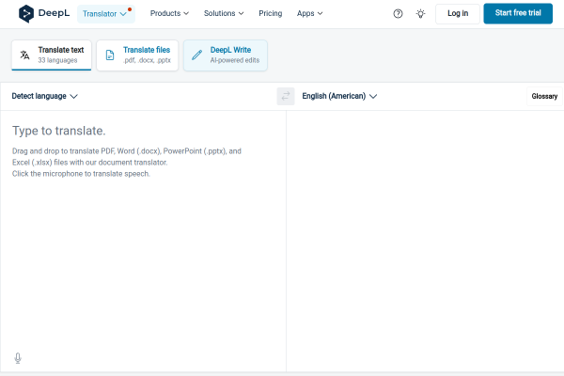Click the Log in button

tap(458, 14)
